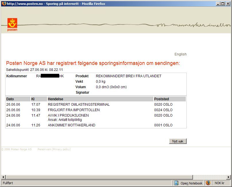
Task: Click NOK kr in the status bar
Action: pos(219,183)
